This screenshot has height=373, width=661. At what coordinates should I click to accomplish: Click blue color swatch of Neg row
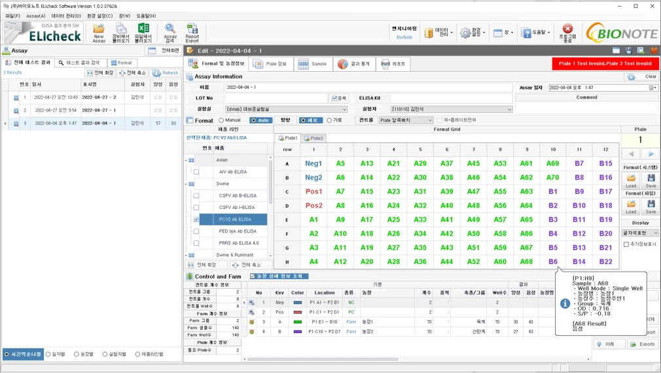(298, 302)
